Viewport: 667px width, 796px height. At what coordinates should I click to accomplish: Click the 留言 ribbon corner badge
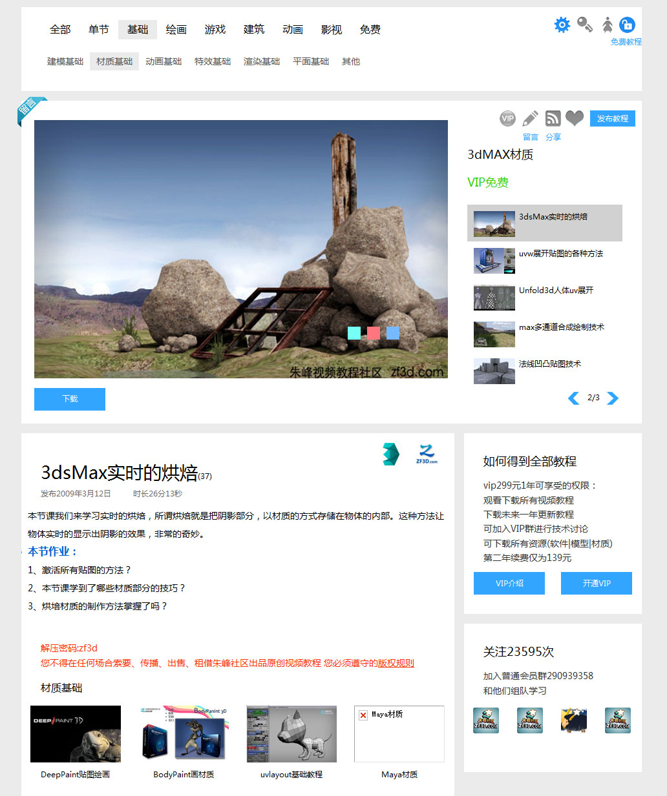click(30, 110)
